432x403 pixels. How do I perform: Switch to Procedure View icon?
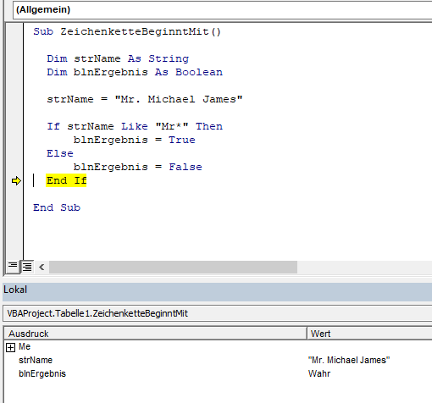click(13, 266)
